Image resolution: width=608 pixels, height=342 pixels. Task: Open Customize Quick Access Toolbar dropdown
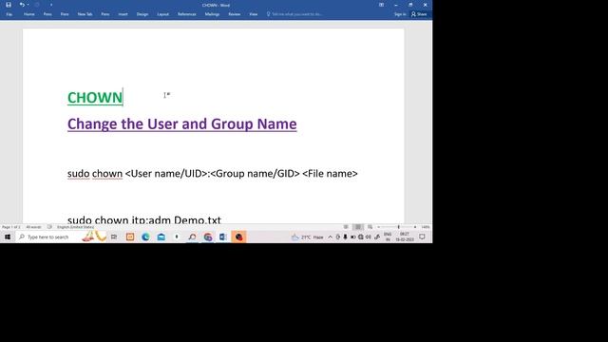50,5
